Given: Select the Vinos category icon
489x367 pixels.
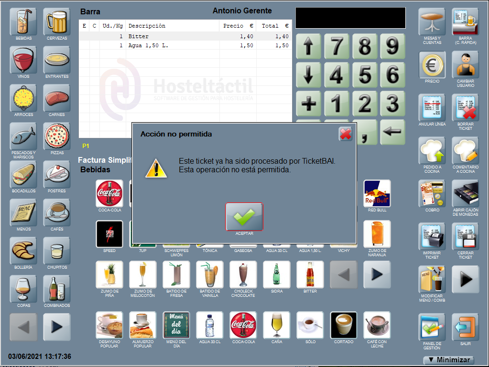Looking at the screenshot, I should coord(23,60).
